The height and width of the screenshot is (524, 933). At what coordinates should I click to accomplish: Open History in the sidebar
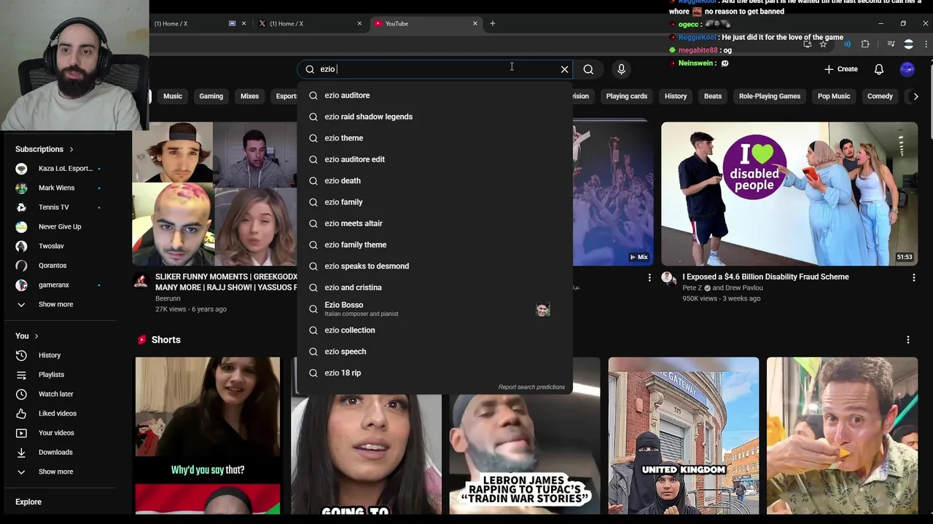tap(60, 355)
